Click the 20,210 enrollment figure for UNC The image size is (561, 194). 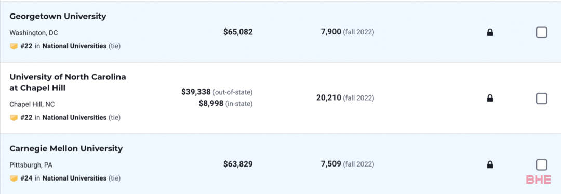329,98
